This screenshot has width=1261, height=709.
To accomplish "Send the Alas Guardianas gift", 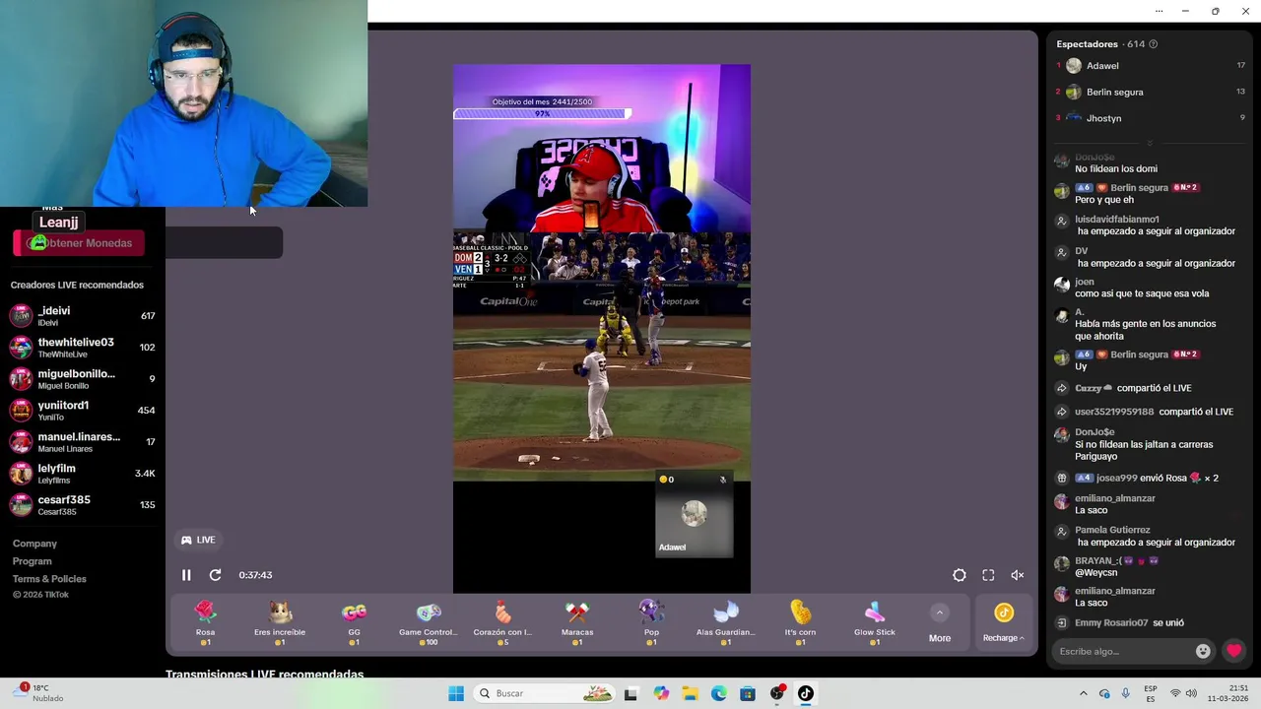I will (x=726, y=623).
